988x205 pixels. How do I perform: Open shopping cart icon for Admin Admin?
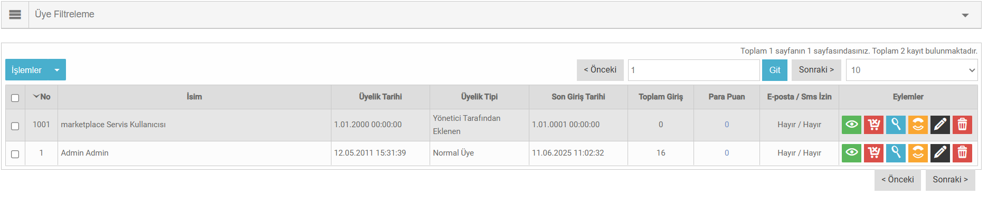tap(873, 153)
